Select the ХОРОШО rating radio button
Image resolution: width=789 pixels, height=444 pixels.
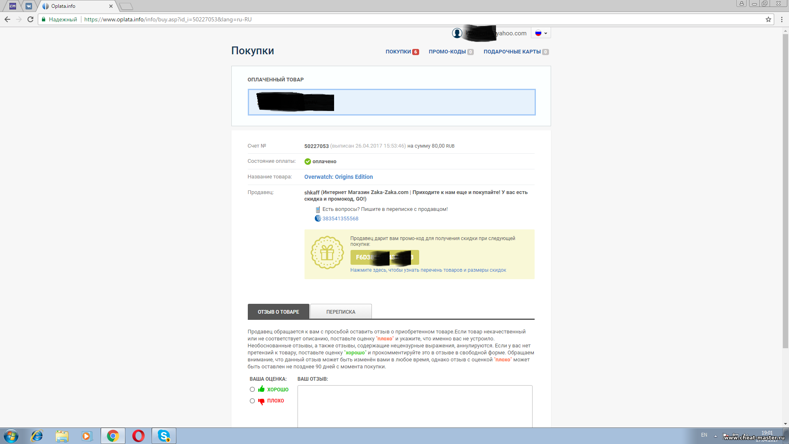click(252, 389)
